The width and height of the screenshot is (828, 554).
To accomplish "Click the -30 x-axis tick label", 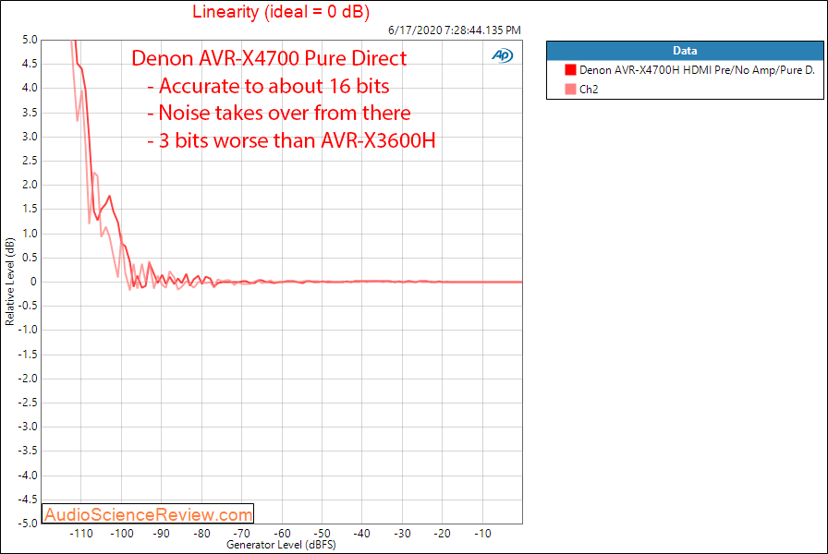I will coord(402,534).
